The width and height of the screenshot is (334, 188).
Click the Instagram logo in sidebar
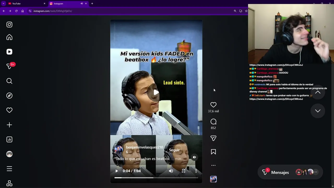[9, 25]
